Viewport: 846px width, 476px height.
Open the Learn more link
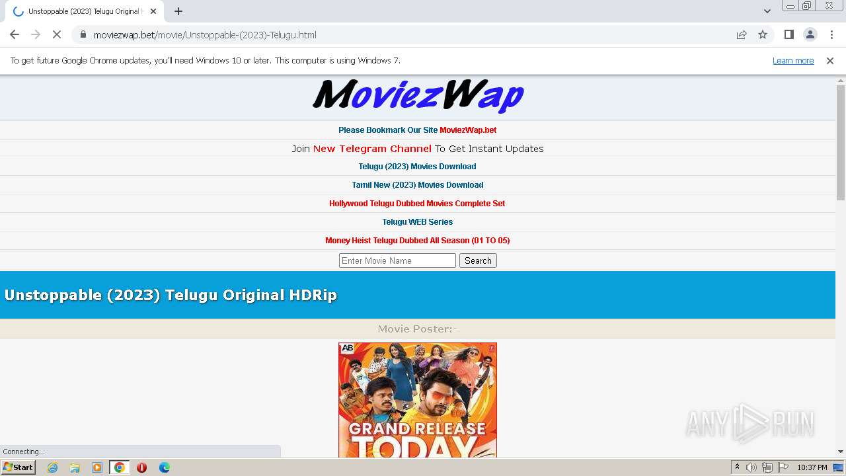click(x=793, y=60)
